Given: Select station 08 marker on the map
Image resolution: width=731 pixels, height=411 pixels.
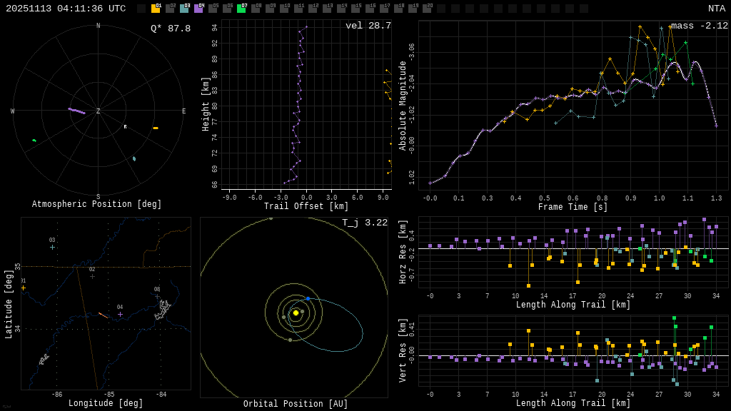Looking at the screenshot, I should (x=157, y=296).
